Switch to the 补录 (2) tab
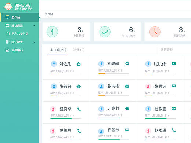The height and width of the screenshot is (143, 191). coord(79,50)
